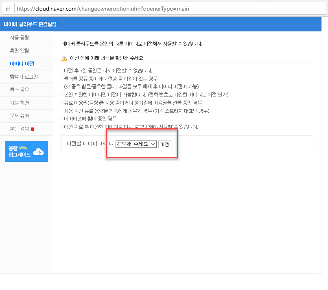Open the 선택해 주세요 ID dropdown
328x290 pixels.
(x=136, y=144)
